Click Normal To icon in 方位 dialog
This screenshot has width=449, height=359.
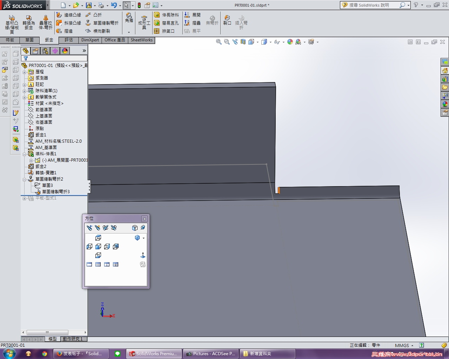pos(143,255)
